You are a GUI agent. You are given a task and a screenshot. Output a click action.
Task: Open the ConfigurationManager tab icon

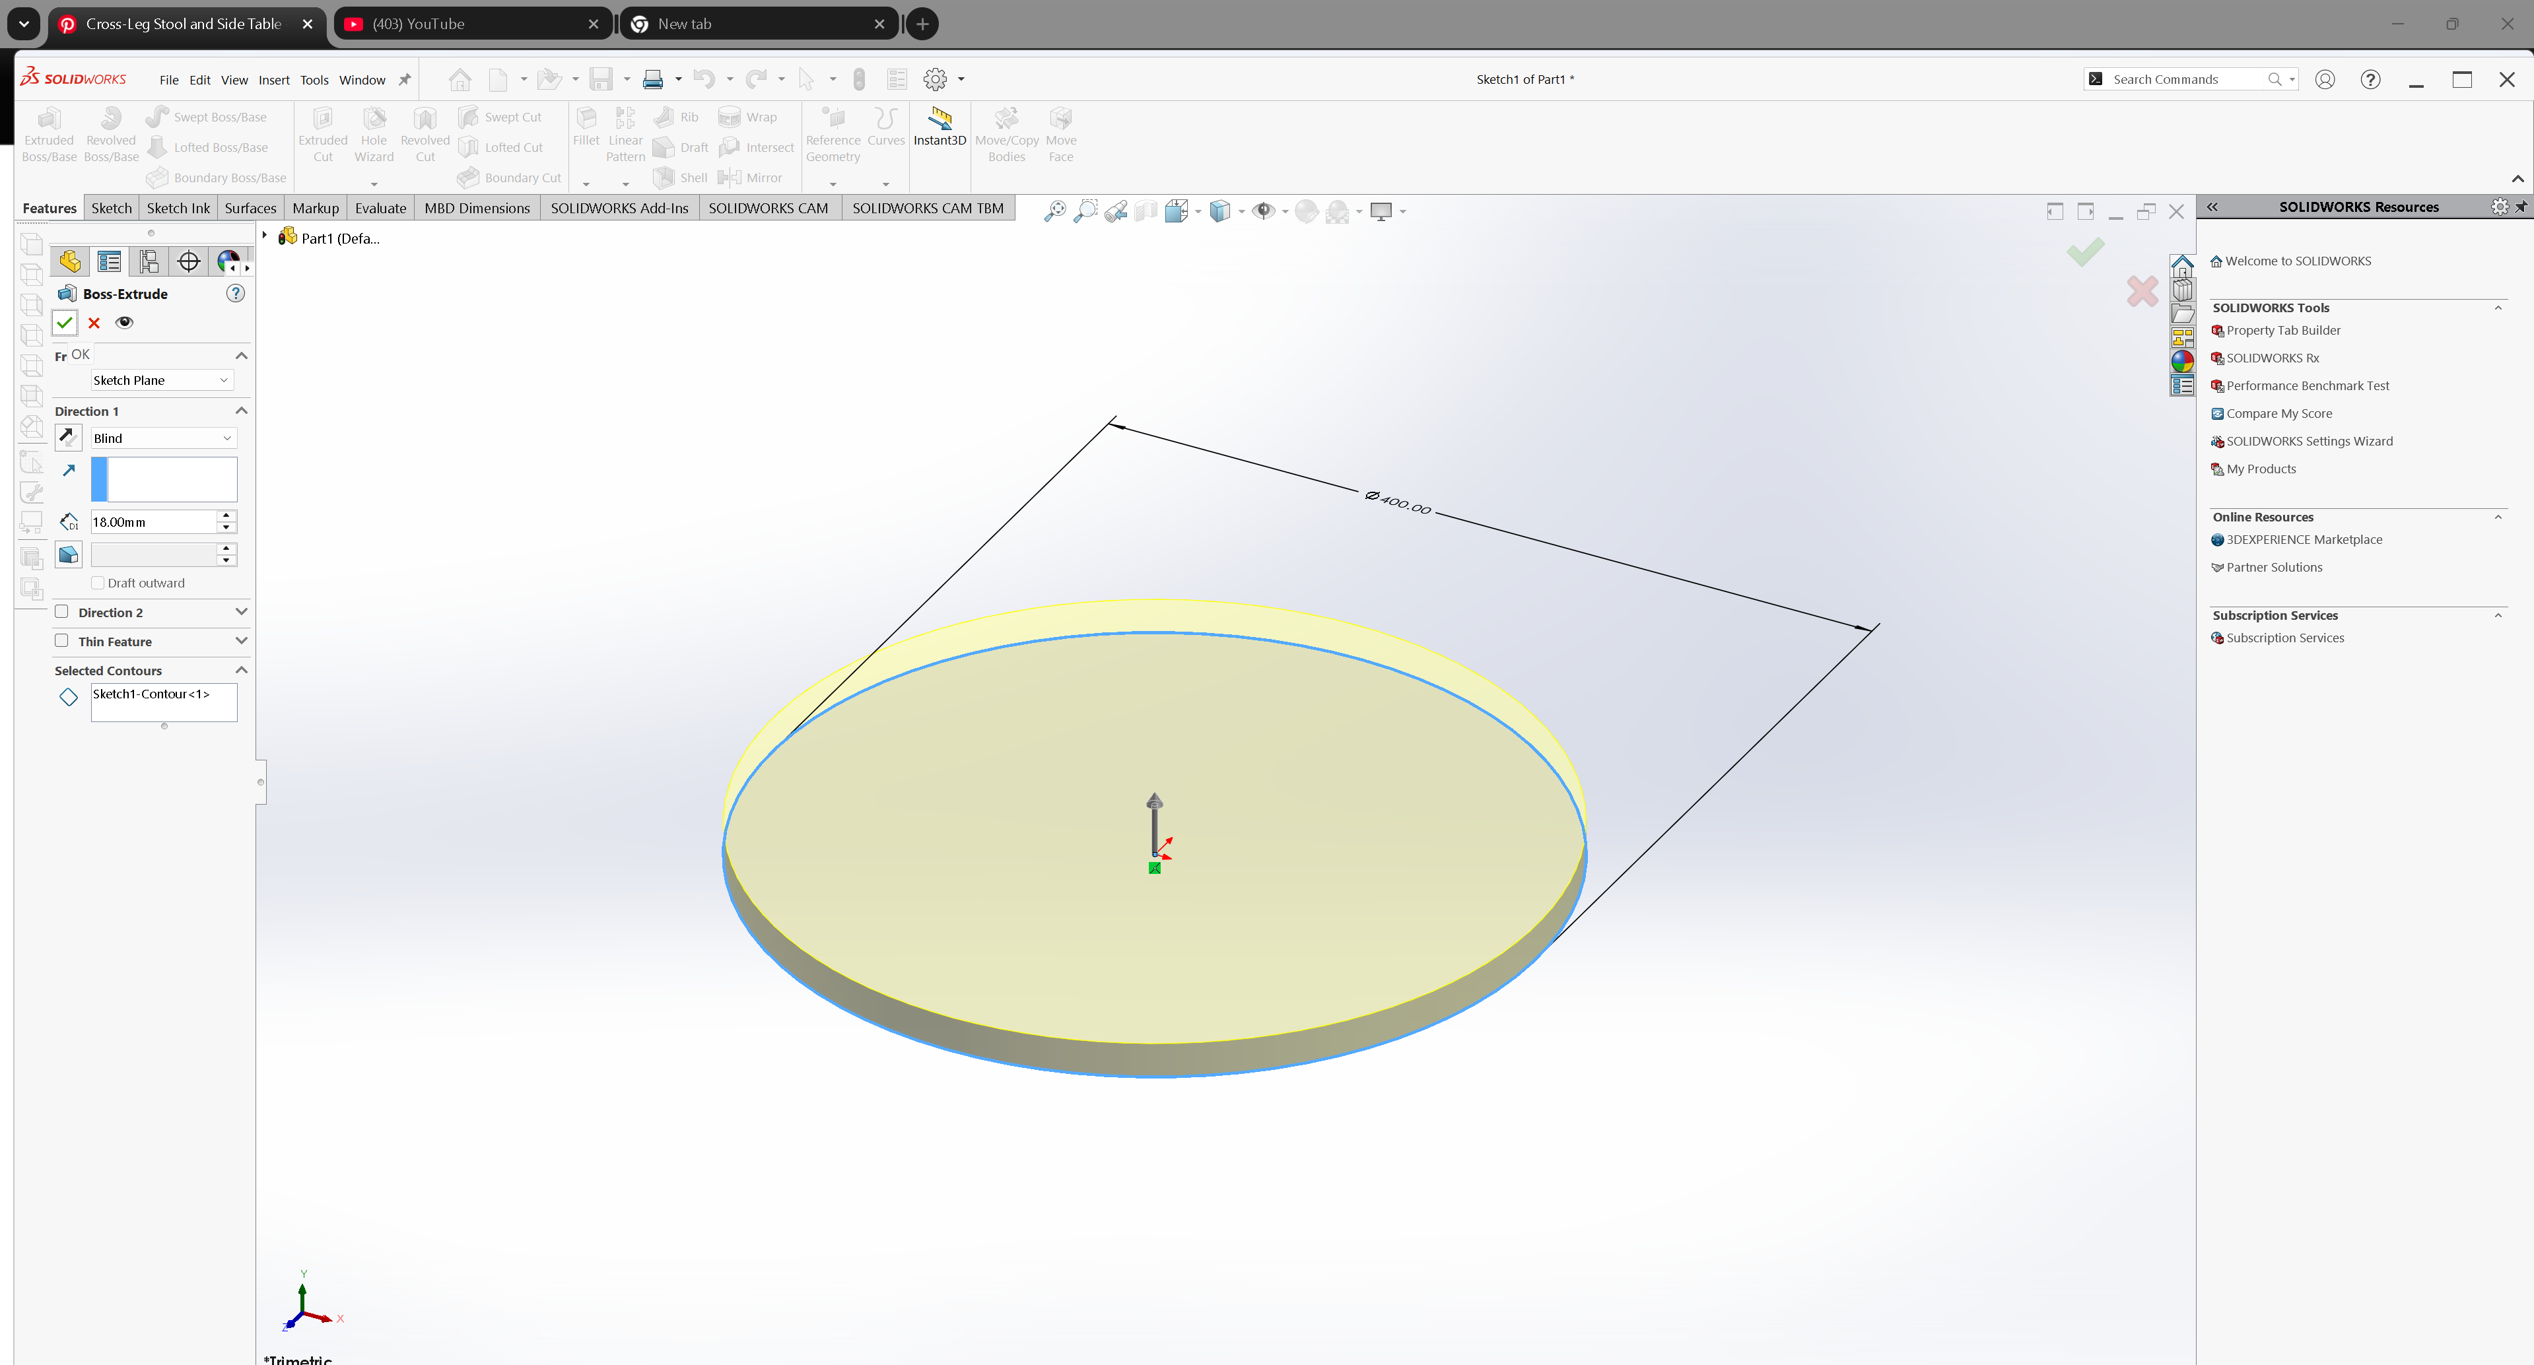[x=149, y=261]
